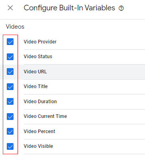Click the Video Percent variable label

pyautogui.click(x=39, y=131)
